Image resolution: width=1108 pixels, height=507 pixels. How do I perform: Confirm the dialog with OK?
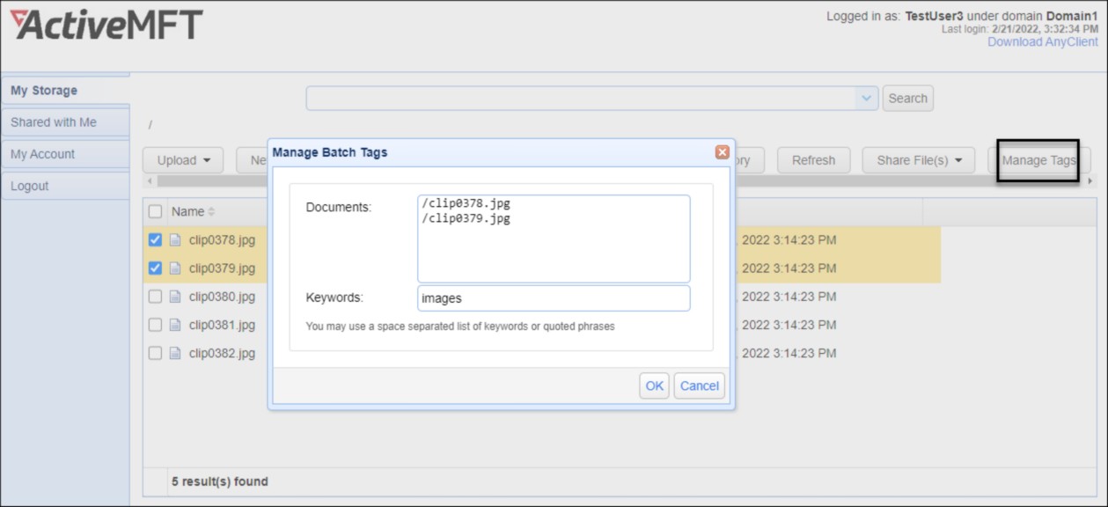click(654, 386)
